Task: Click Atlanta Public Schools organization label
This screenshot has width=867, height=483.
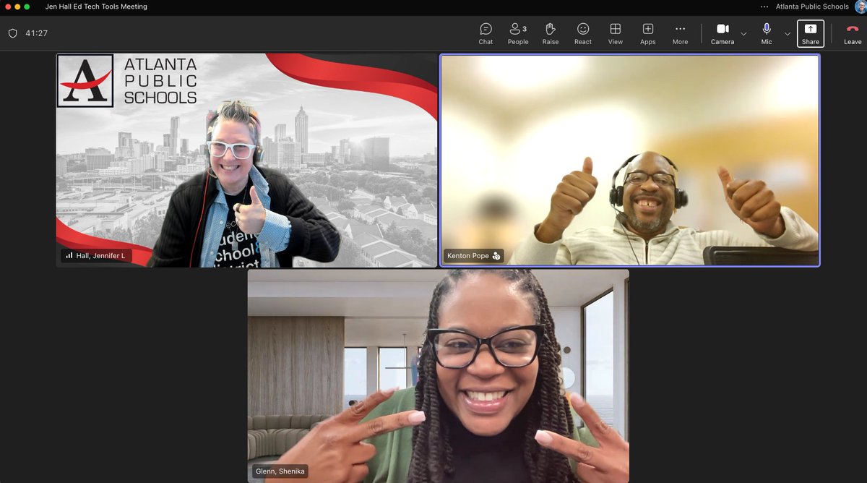Action: (x=812, y=7)
